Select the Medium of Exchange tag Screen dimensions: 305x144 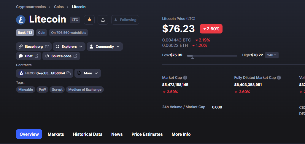pyautogui.click(x=85, y=89)
